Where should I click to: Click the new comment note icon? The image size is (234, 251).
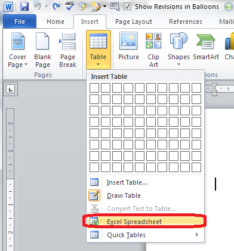click(96, 7)
